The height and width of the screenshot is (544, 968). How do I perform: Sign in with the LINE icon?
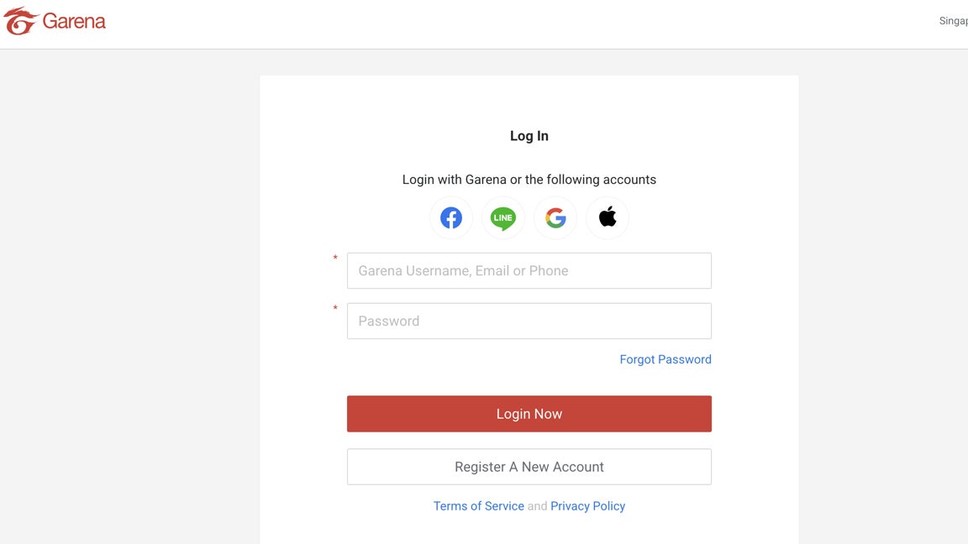coord(503,218)
